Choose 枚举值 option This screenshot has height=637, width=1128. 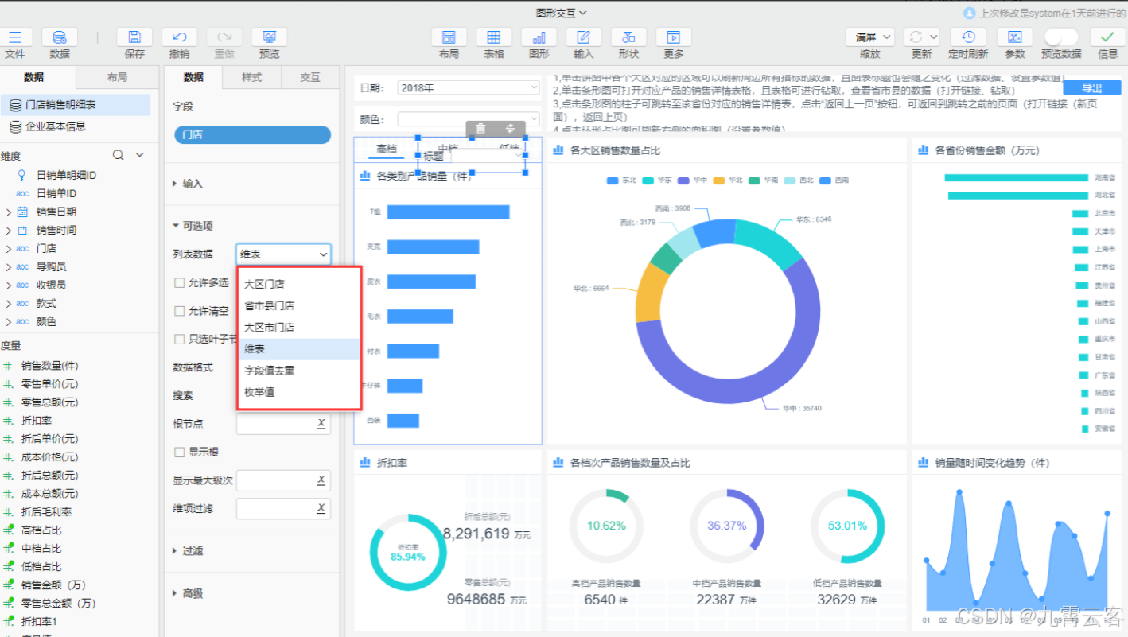300,392
